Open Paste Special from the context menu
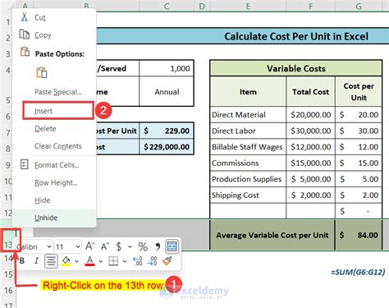This screenshot has width=389, height=308. tap(57, 92)
